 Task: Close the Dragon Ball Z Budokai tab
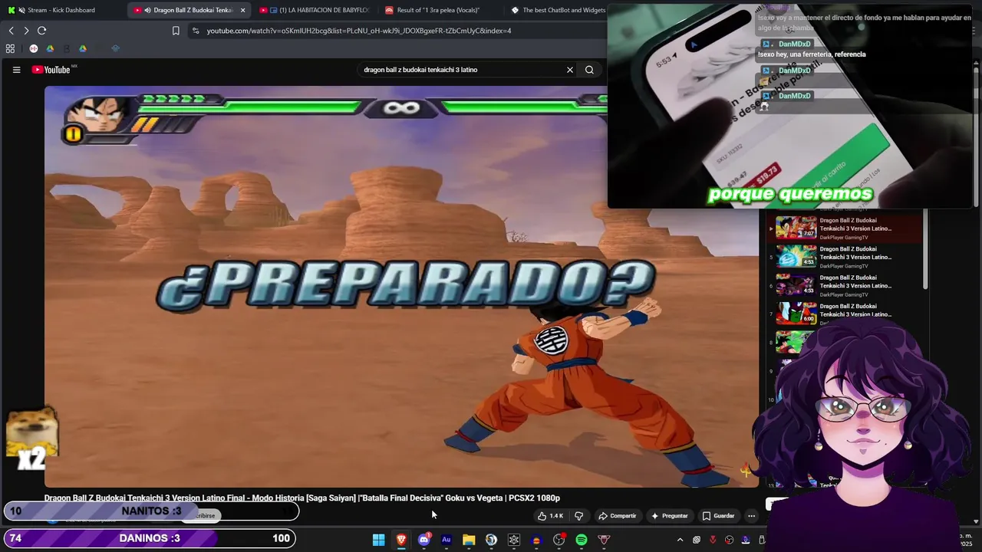point(243,10)
